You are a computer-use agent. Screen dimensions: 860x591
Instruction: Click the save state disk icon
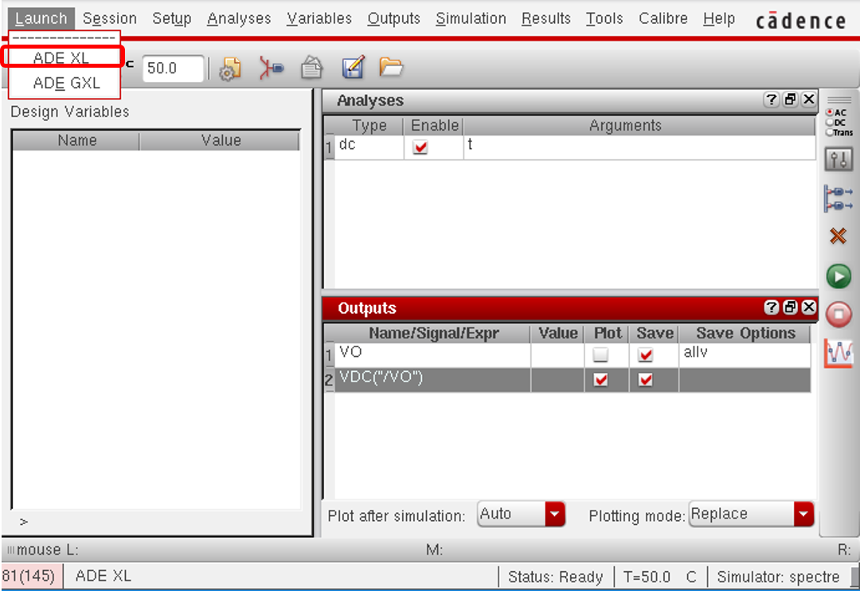353,68
